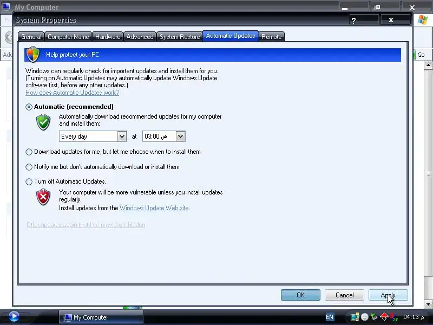433x325 pixels.
Task: Switch to the Hardware tab
Action: [x=108, y=37]
